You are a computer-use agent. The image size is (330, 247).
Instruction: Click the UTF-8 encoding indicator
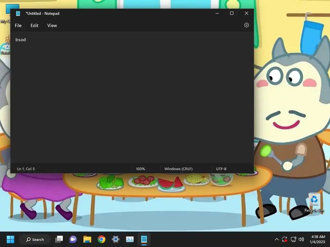(221, 169)
